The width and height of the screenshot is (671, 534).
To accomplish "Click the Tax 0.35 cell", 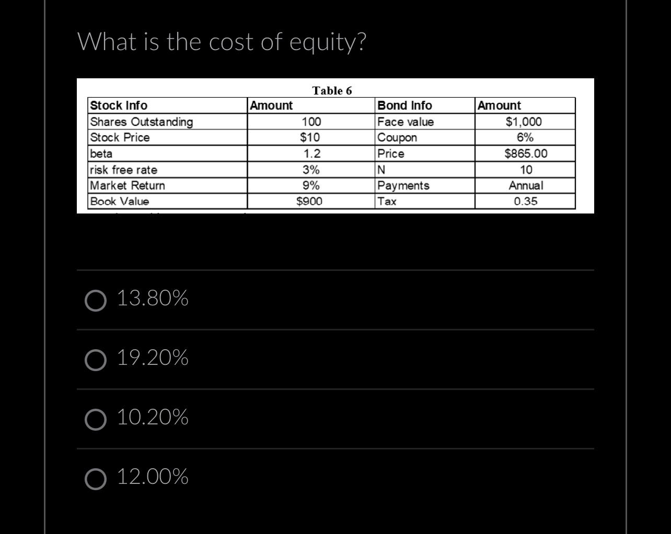I will [x=524, y=201].
